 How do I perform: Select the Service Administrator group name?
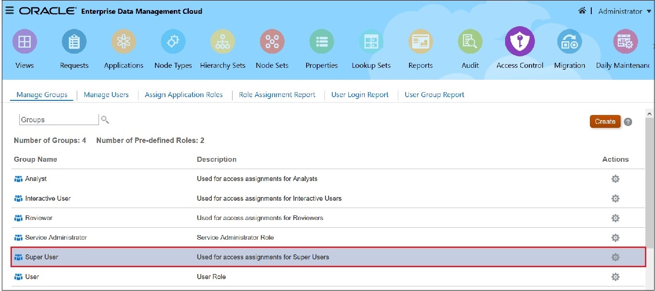56,237
